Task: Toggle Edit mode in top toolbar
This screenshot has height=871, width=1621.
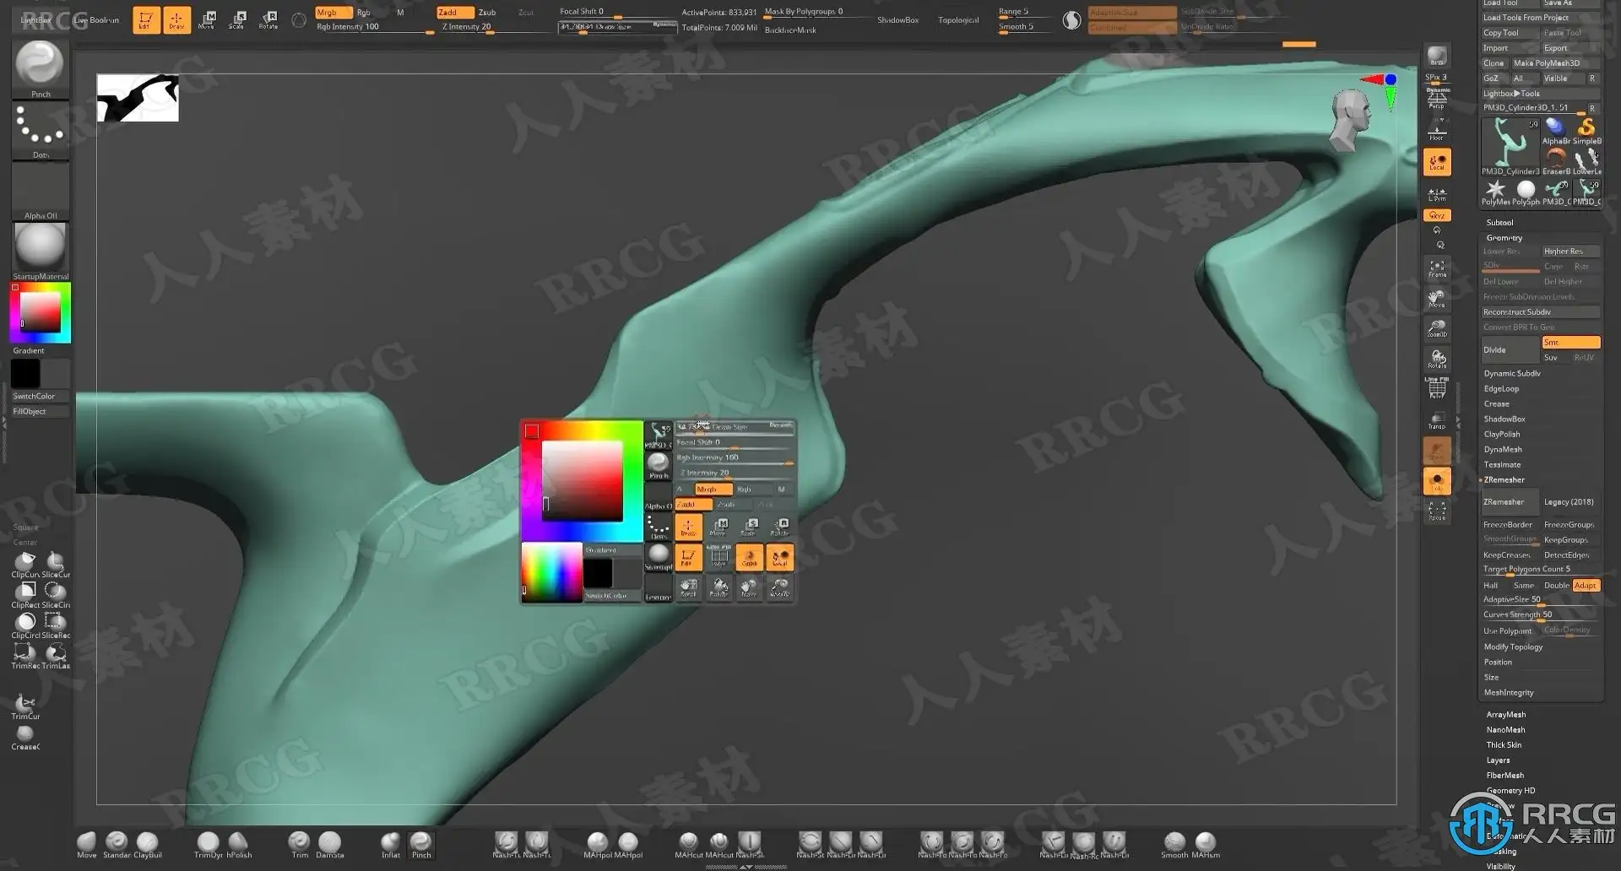Action: pos(146,19)
